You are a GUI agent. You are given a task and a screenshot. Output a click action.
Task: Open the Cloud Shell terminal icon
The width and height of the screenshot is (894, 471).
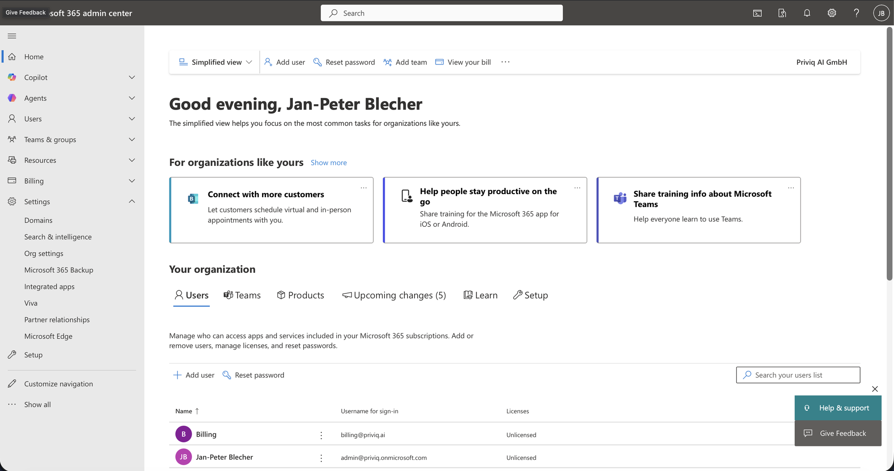757,13
